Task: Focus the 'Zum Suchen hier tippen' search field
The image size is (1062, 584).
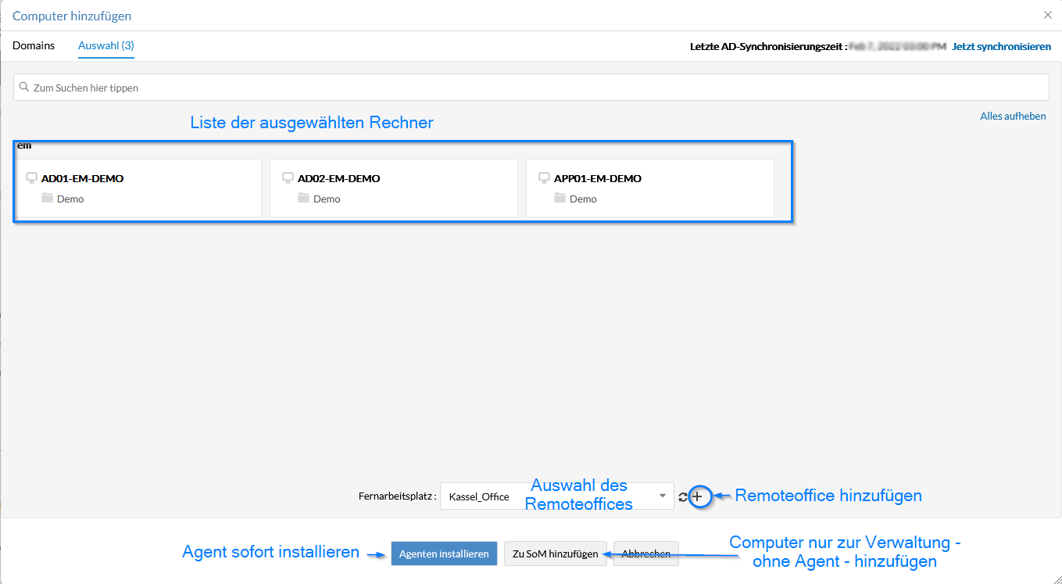Action: point(531,88)
